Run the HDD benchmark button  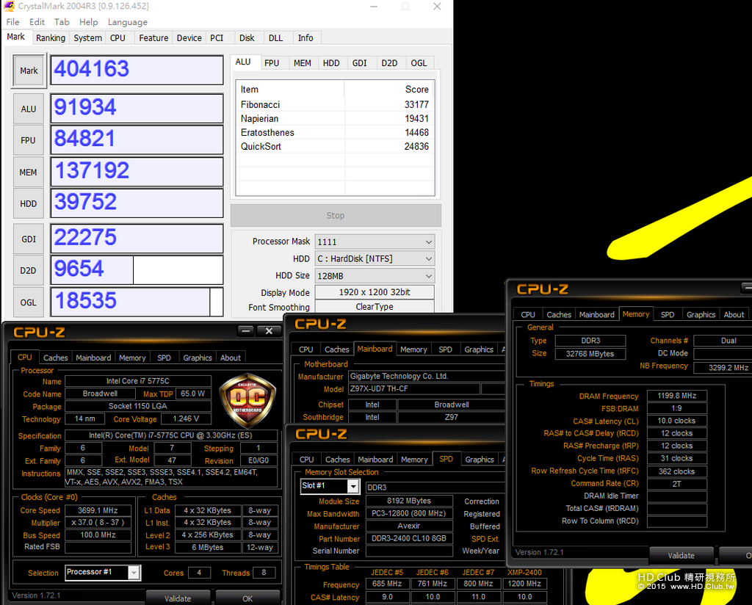pos(29,203)
